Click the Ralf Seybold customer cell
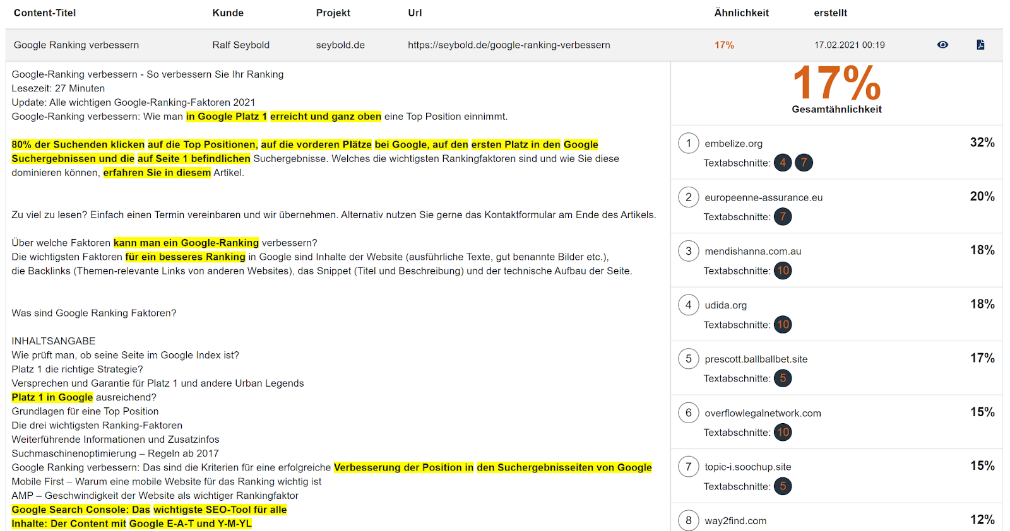The height and width of the screenshot is (531, 1010). 241,45
